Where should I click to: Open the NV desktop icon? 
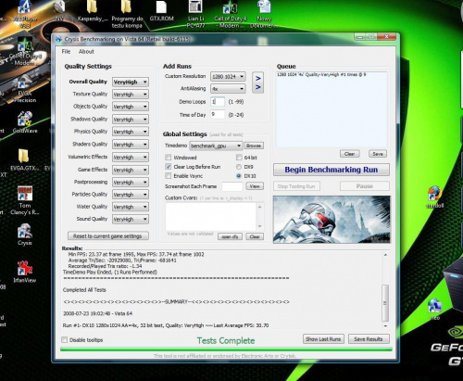(58, 11)
